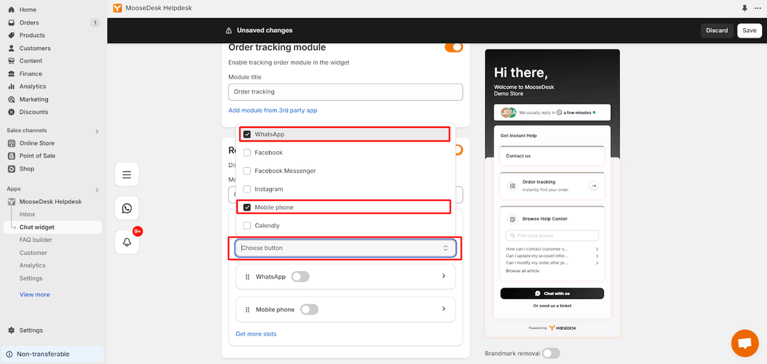Click the notification bell with 9+ badge
Screen dimensions: 767x364
point(127,242)
